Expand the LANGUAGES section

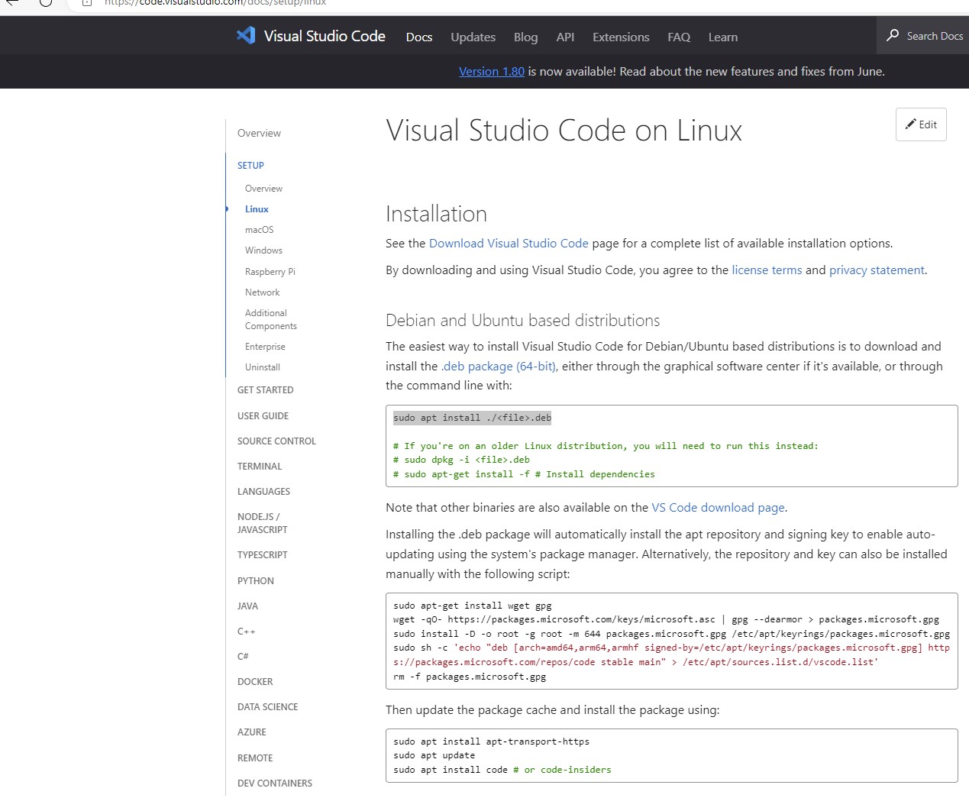263,491
